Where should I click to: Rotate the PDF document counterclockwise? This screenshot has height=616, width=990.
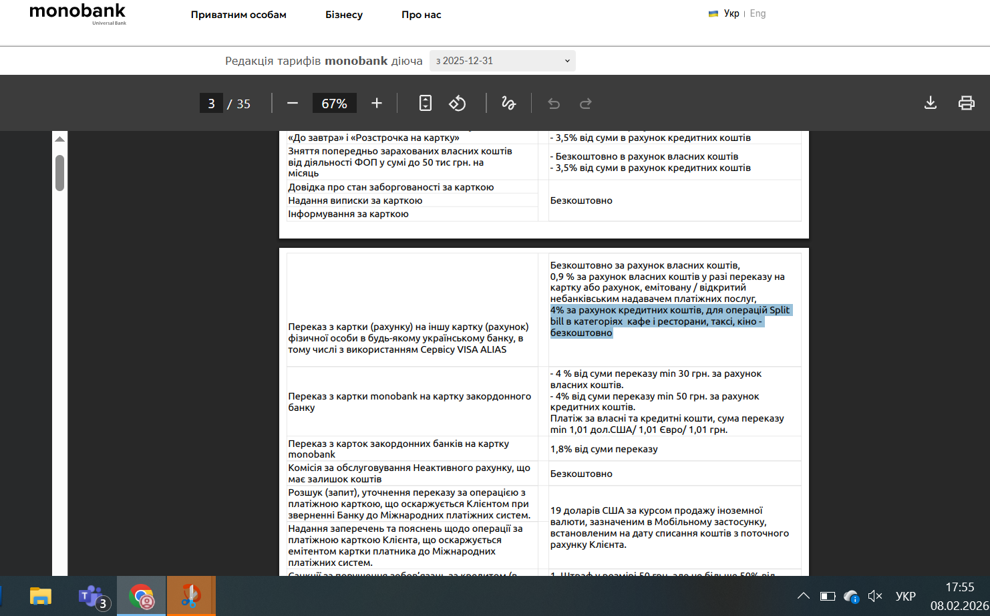pos(458,103)
